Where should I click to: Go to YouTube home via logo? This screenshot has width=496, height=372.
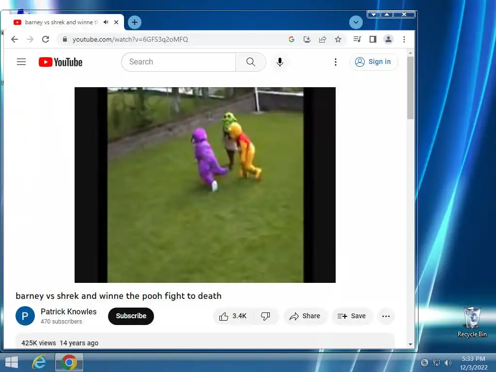click(x=61, y=62)
